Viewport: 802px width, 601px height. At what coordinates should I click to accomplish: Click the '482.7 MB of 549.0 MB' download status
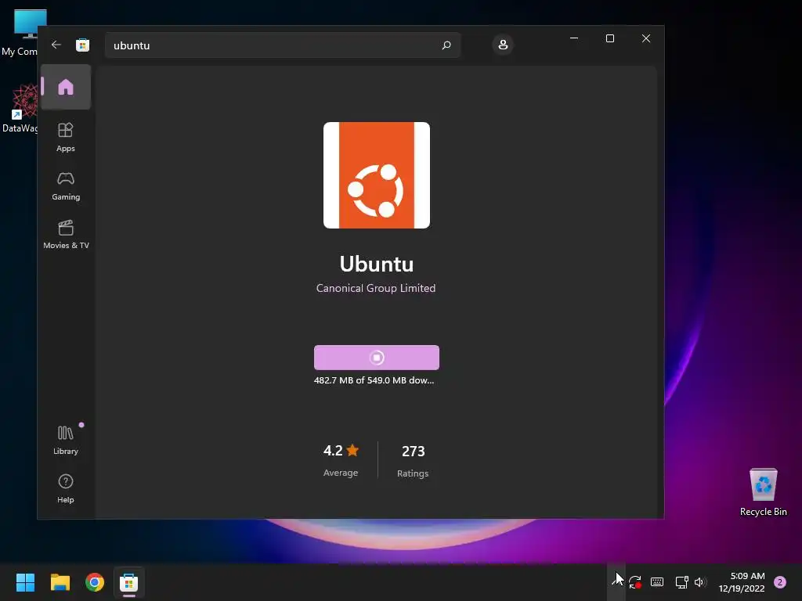click(x=374, y=380)
